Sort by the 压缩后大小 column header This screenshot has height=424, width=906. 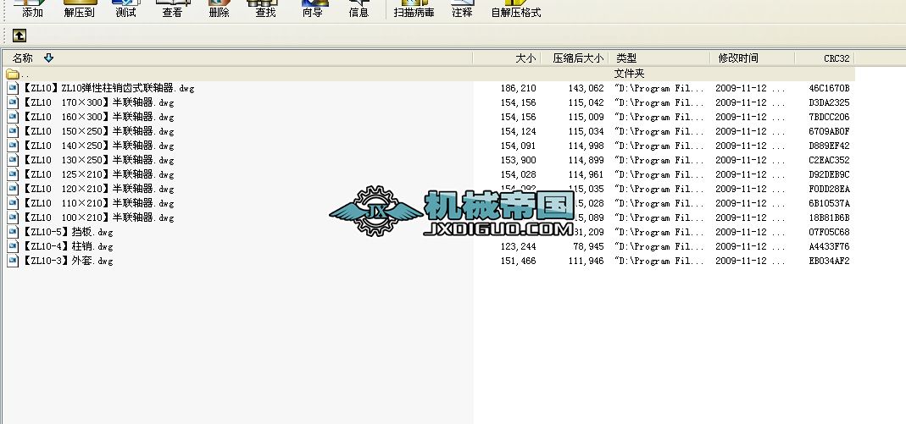(x=575, y=58)
